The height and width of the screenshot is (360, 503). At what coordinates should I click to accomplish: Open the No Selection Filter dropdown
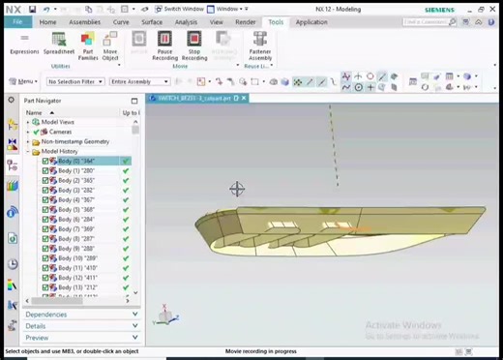[x=75, y=82]
